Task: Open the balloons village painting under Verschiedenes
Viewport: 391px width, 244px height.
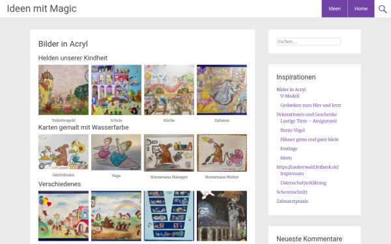Action: pos(63,216)
